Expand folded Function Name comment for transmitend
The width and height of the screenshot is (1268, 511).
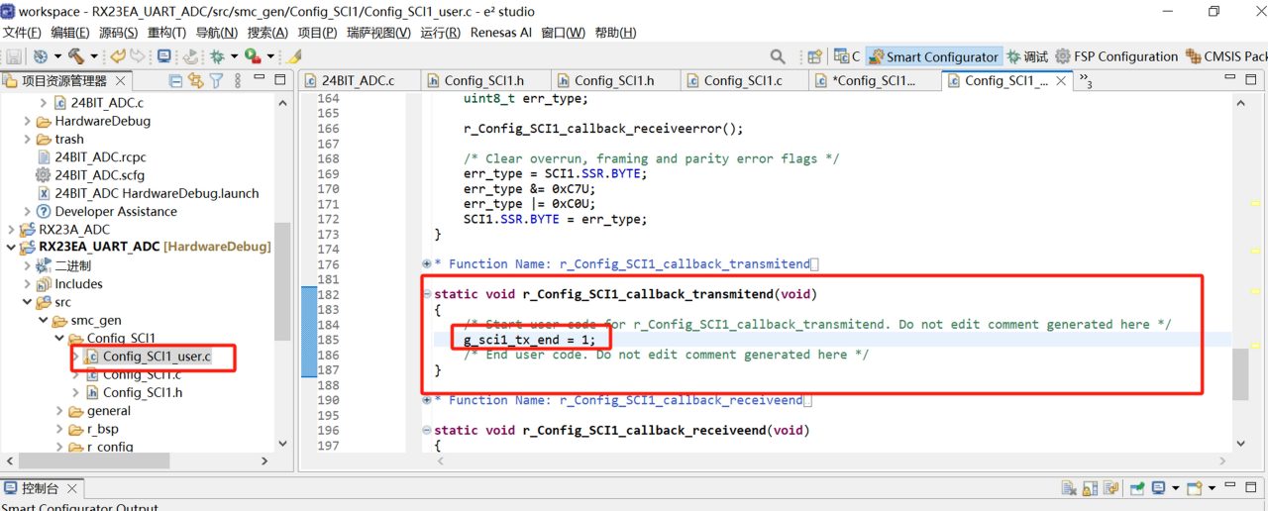coord(427,264)
